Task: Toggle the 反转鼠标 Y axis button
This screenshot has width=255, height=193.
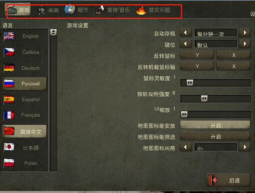Action: point(197,55)
